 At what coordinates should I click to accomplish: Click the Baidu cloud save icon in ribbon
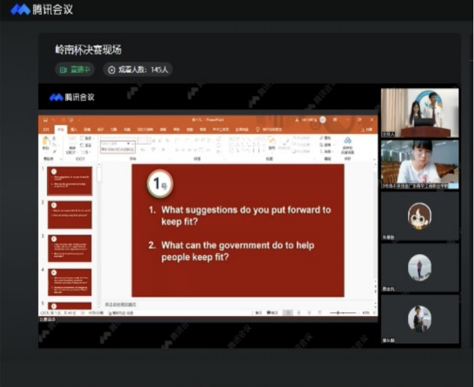pyautogui.click(x=348, y=144)
